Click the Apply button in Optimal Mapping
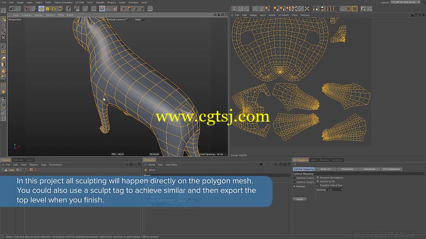 click(300, 199)
